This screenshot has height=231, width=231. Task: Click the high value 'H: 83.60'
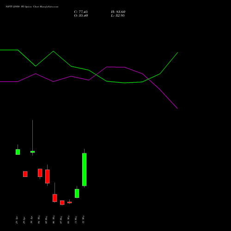[x=118, y=12]
